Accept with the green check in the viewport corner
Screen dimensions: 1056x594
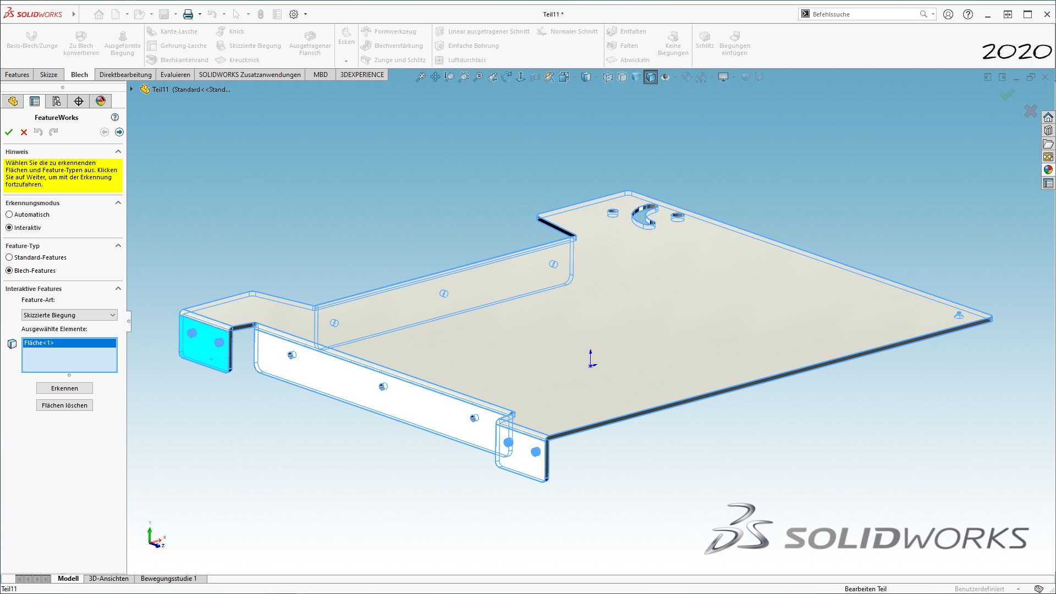pos(1007,95)
